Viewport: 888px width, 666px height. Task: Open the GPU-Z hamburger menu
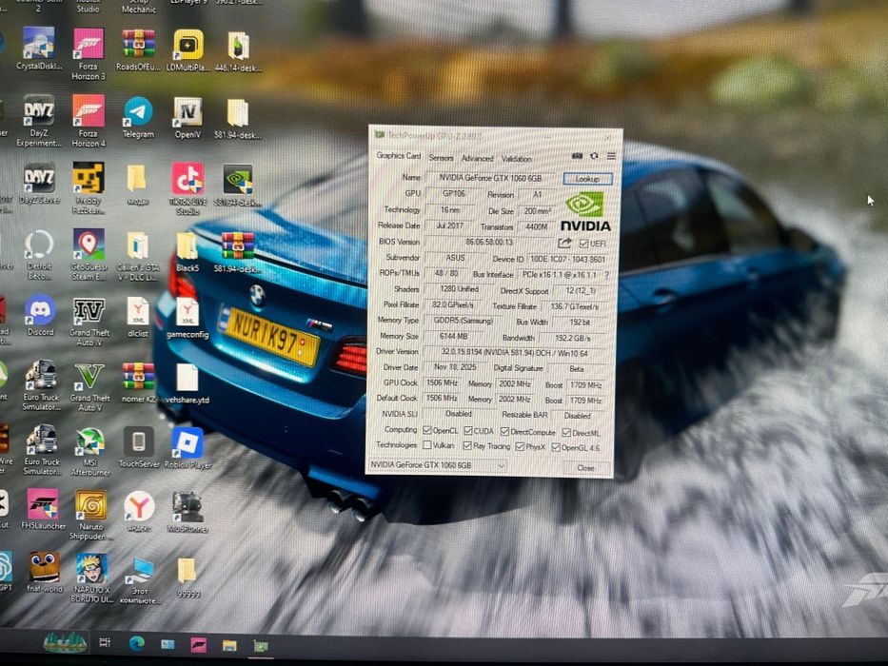(612, 156)
